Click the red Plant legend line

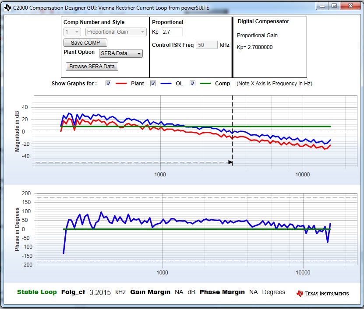pyautogui.click(x=121, y=84)
